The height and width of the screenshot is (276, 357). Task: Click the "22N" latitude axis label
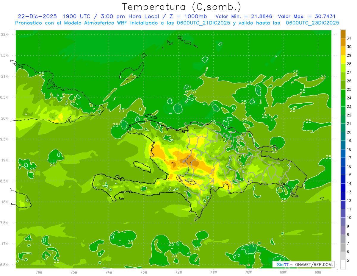coord(4,35)
